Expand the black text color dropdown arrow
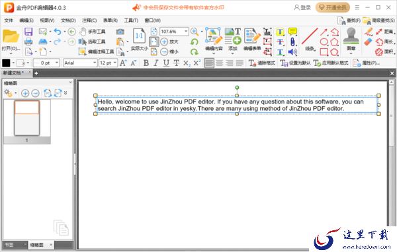The height and width of the screenshot is (252, 397). [13, 63]
